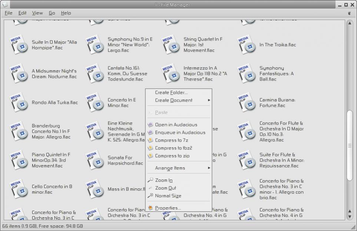Open Properties... from the context menu
Screen dimensions: 357x231
168,208
